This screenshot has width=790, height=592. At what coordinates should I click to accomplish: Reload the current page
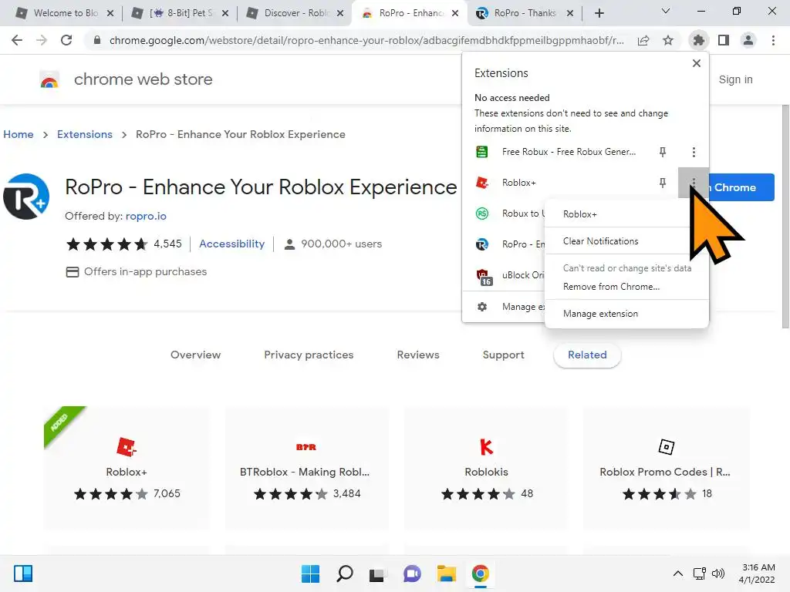[x=66, y=40]
